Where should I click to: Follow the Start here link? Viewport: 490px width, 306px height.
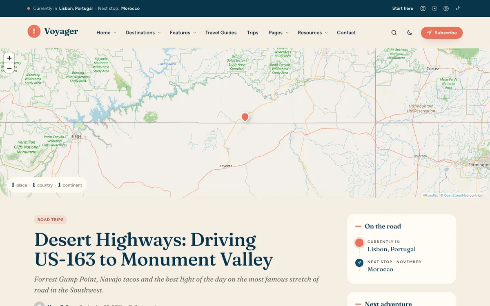(x=403, y=9)
